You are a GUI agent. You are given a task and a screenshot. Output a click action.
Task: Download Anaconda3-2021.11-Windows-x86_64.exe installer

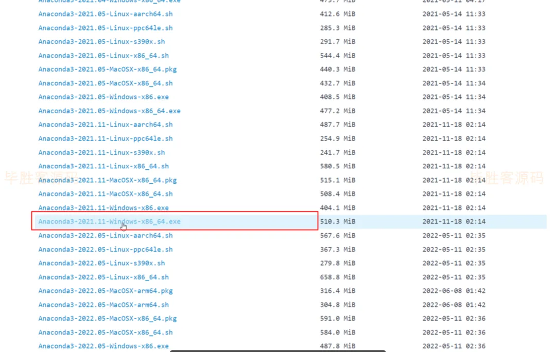[x=109, y=222]
